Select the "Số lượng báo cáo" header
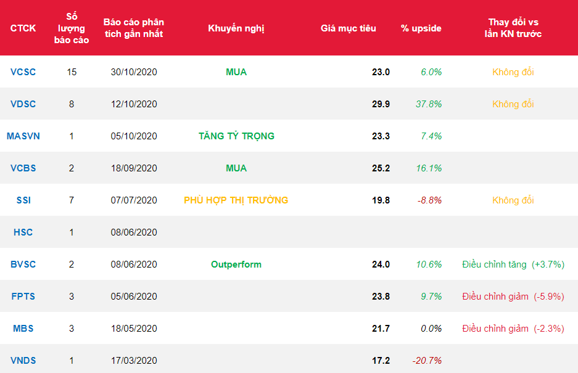The height and width of the screenshot is (373, 578). pyautogui.click(x=72, y=28)
